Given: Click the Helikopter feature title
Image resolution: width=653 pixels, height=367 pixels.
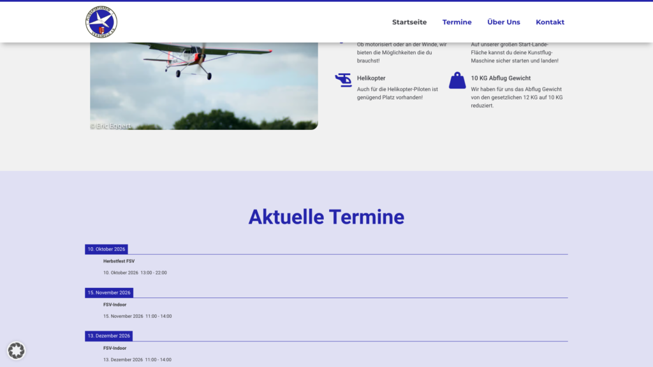Looking at the screenshot, I should [371, 78].
